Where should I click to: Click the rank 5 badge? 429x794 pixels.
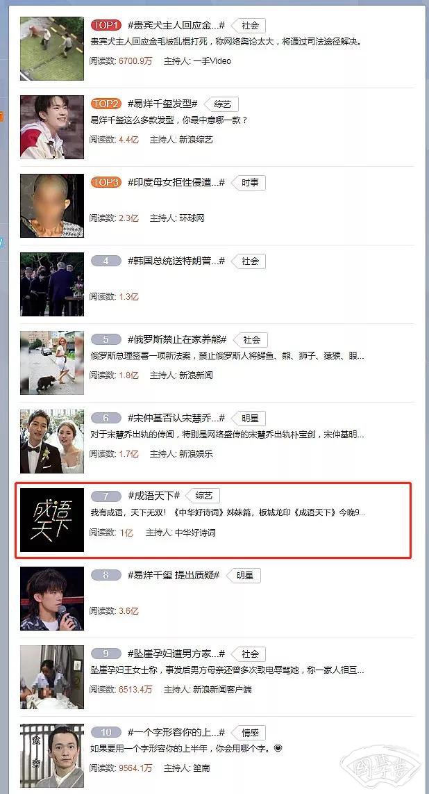[x=106, y=339]
